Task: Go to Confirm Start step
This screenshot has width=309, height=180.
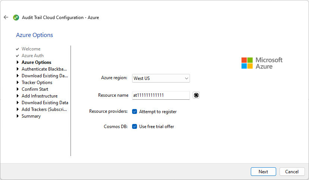Action: pos(35,89)
